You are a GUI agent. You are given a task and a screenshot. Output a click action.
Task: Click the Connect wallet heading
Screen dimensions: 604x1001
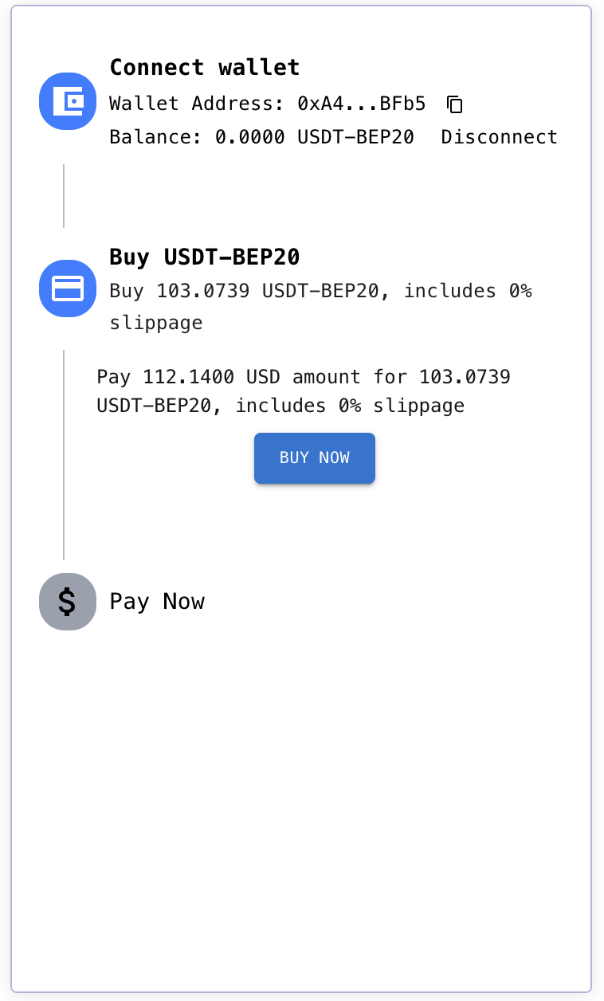pos(205,67)
